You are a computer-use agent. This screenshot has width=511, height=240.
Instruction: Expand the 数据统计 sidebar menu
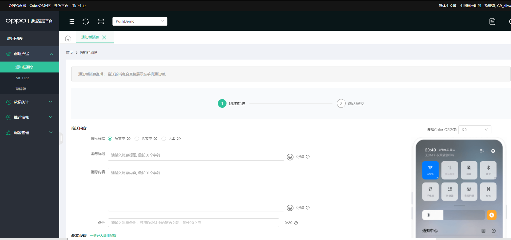tap(30, 102)
